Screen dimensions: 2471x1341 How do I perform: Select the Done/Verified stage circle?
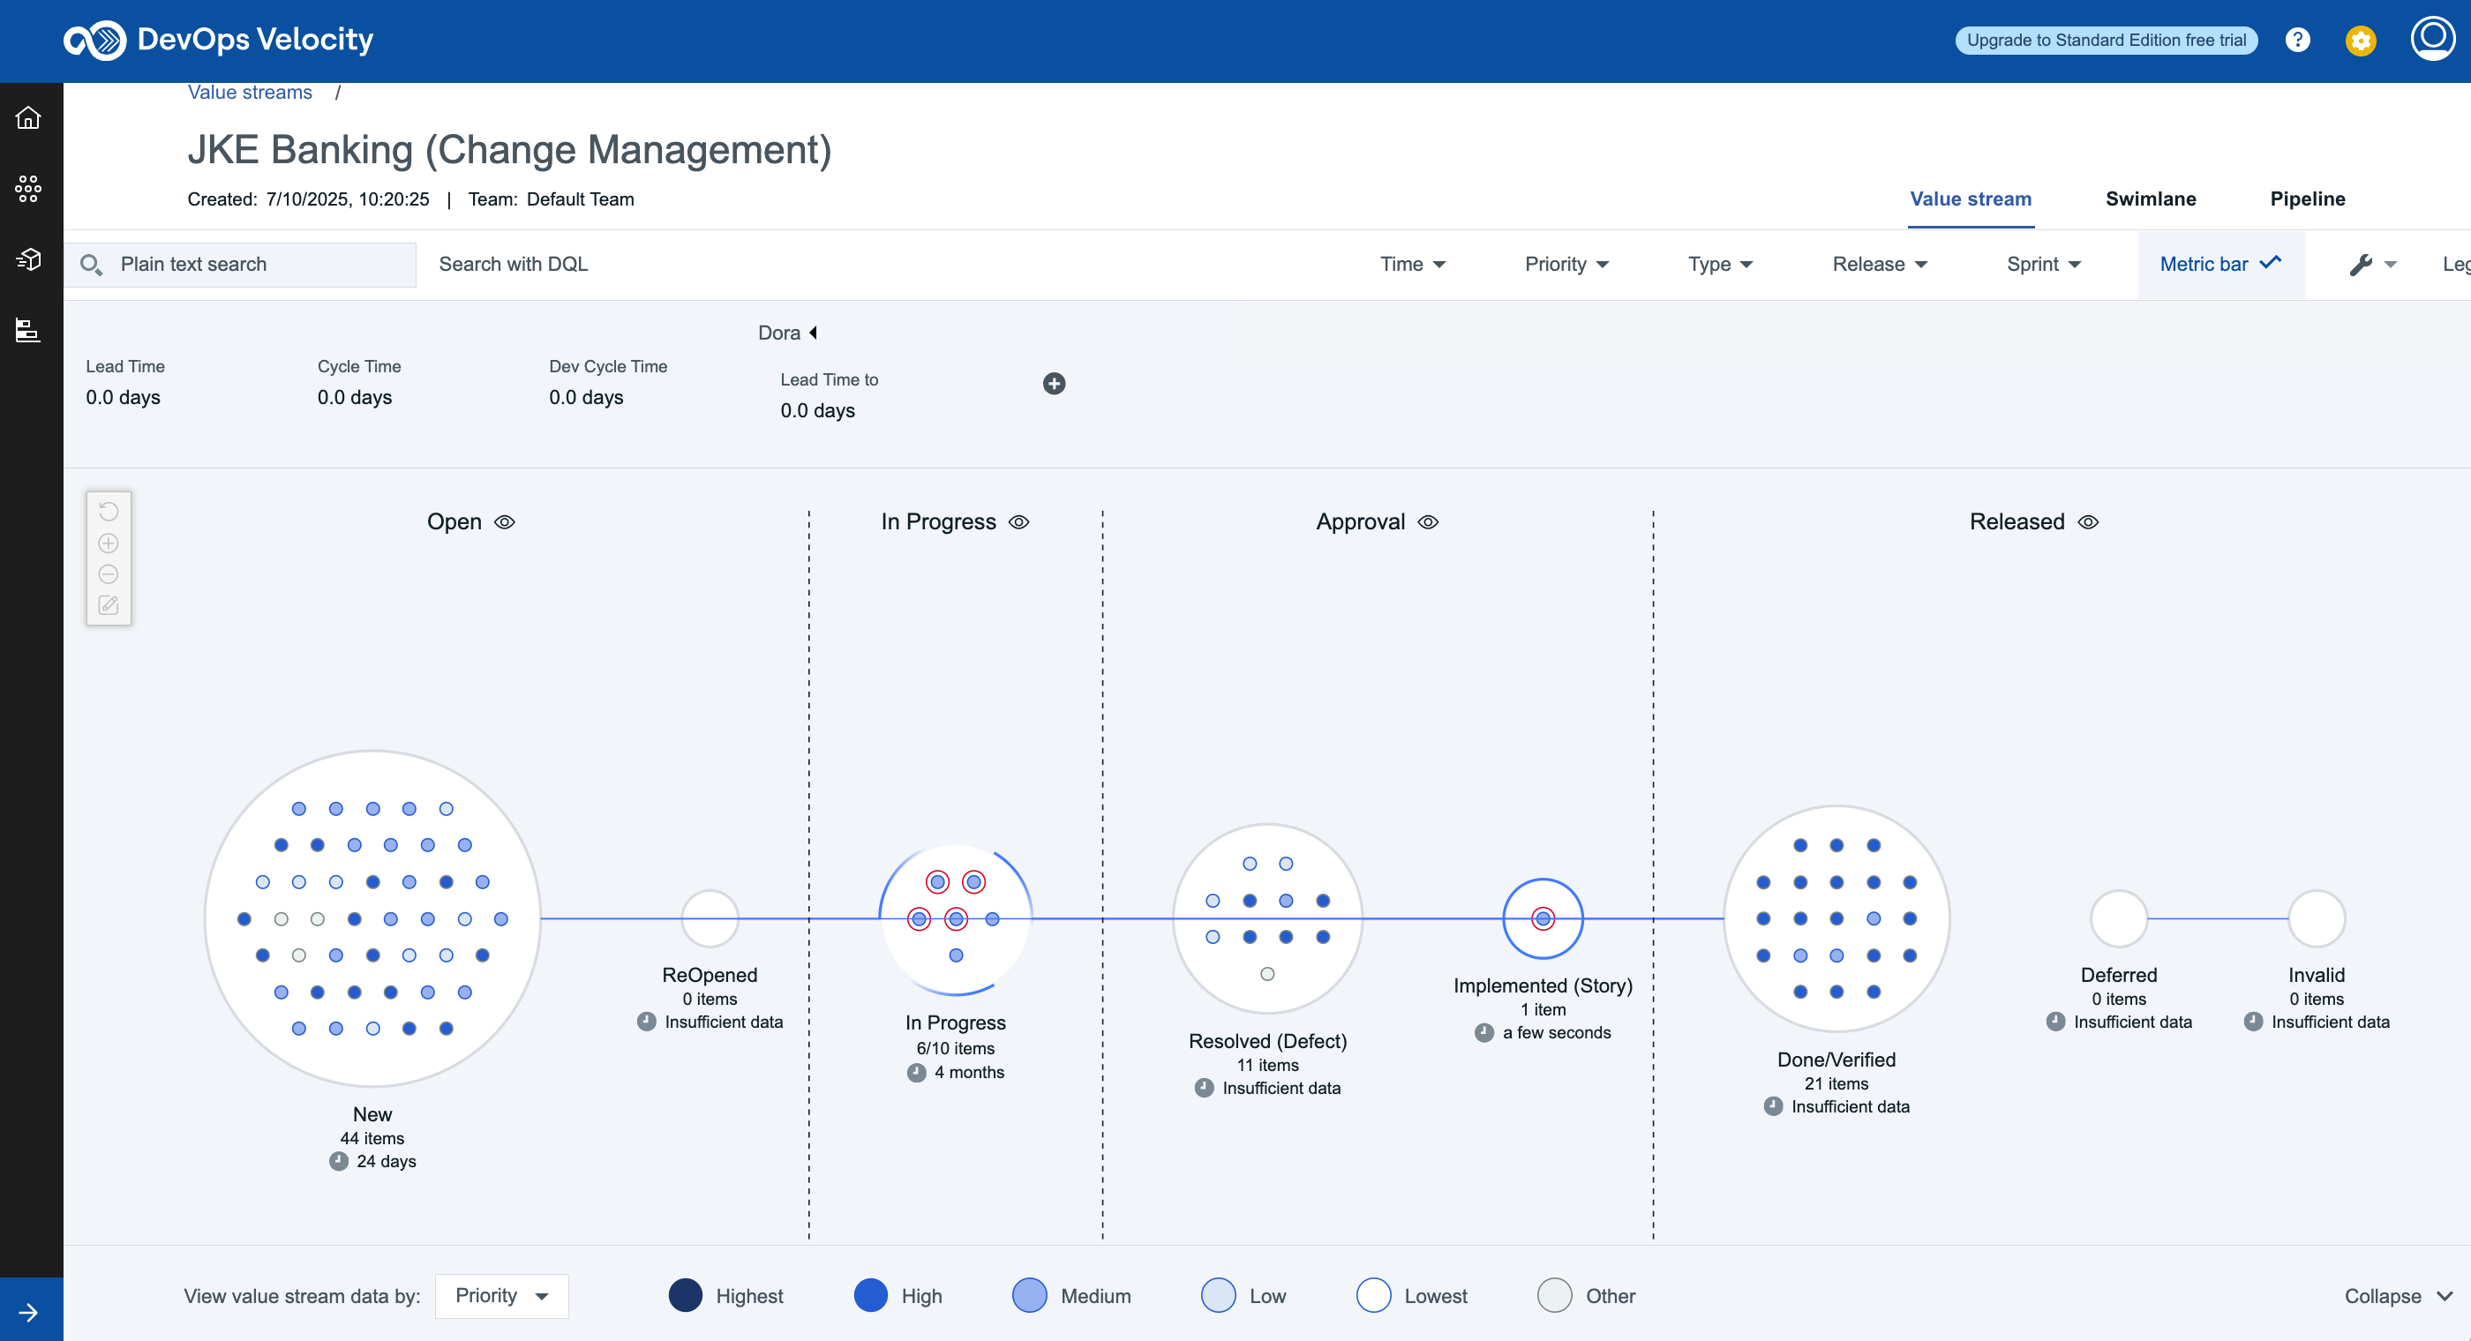click(1836, 919)
